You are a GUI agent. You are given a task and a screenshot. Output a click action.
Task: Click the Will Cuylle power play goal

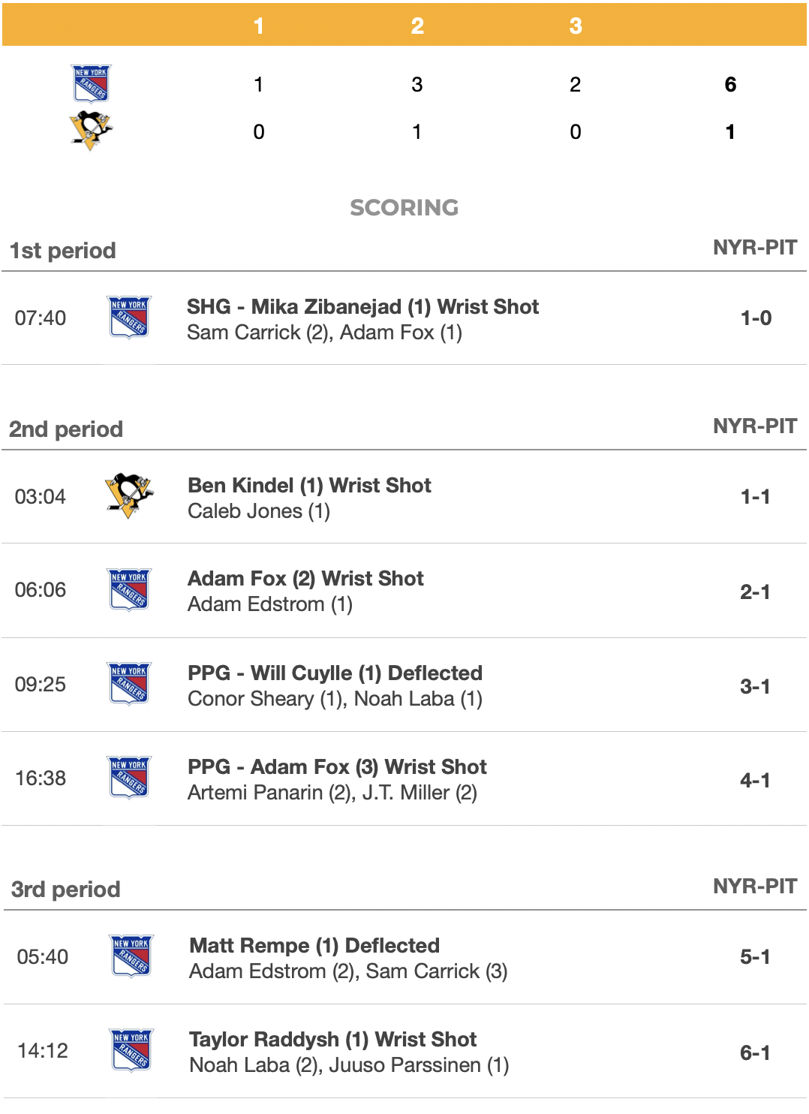point(335,673)
